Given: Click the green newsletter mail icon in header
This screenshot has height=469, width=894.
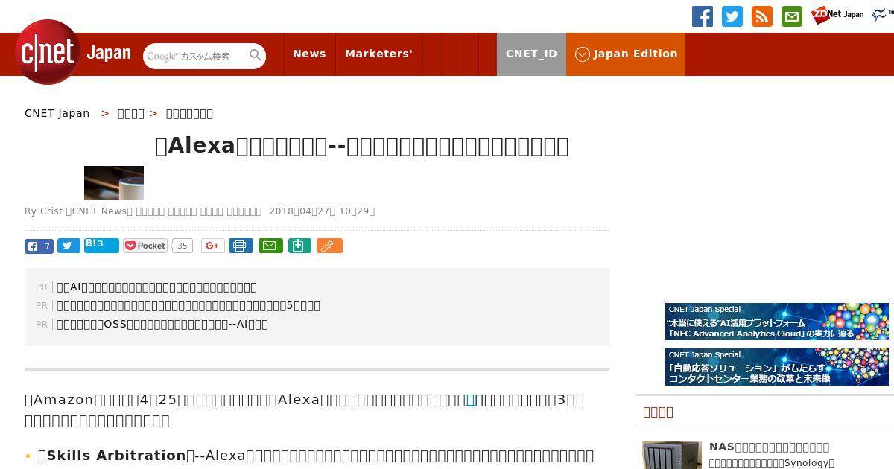Looking at the screenshot, I should pyautogui.click(x=792, y=16).
